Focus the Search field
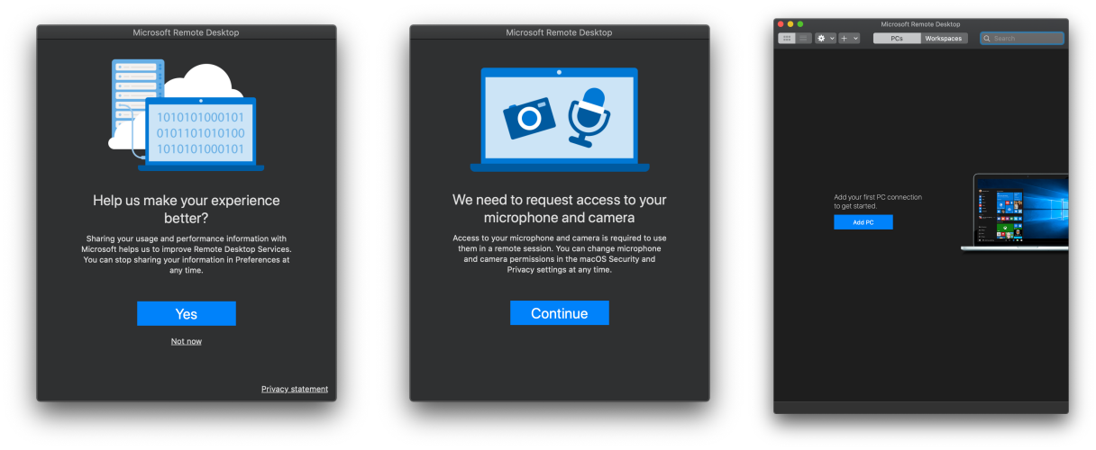 pos(1021,39)
